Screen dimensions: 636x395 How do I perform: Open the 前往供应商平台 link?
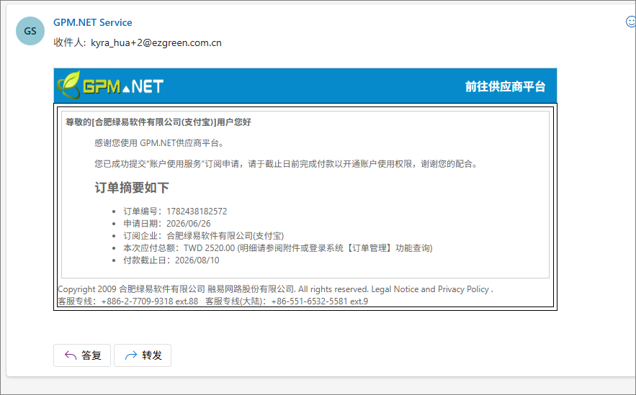point(505,86)
